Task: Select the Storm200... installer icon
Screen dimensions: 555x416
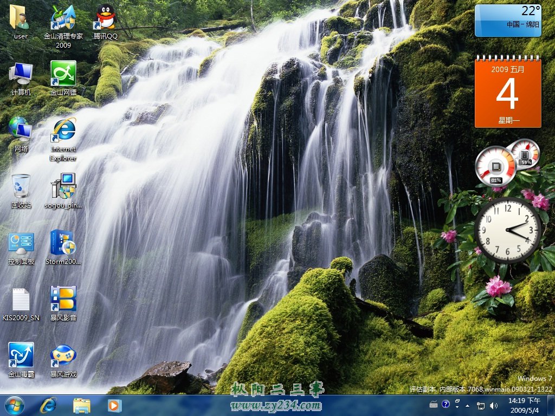Action: 63,248
